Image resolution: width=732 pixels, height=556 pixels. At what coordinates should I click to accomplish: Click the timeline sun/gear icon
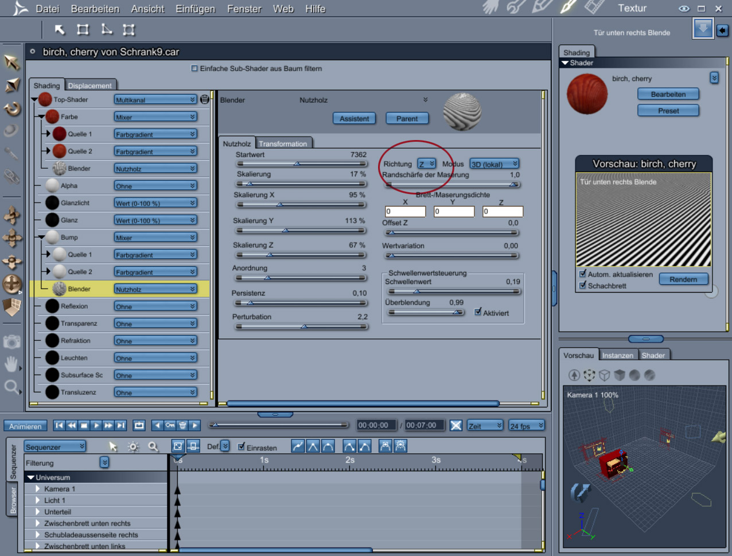(133, 446)
